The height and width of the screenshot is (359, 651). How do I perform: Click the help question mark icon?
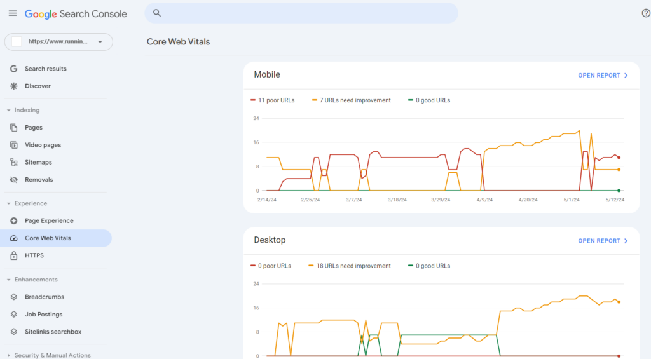tap(646, 13)
